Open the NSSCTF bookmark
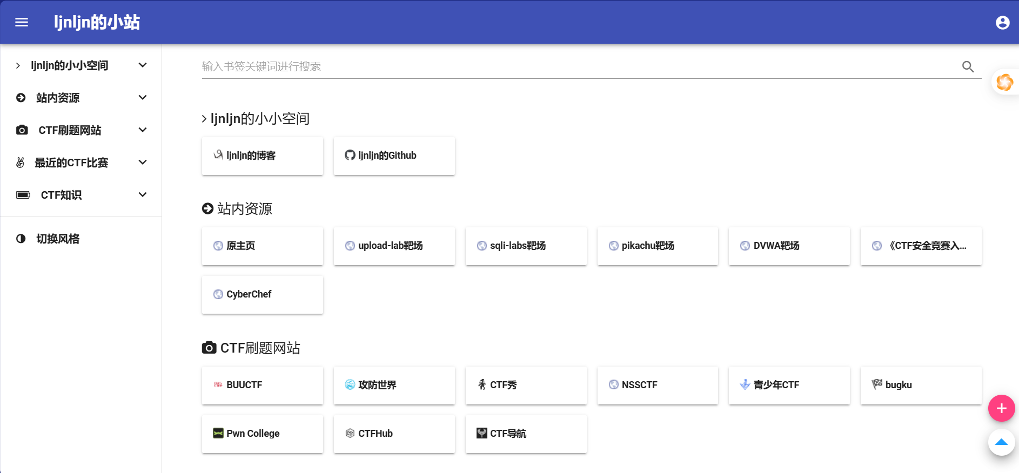Image resolution: width=1019 pixels, height=473 pixels. [x=658, y=385]
